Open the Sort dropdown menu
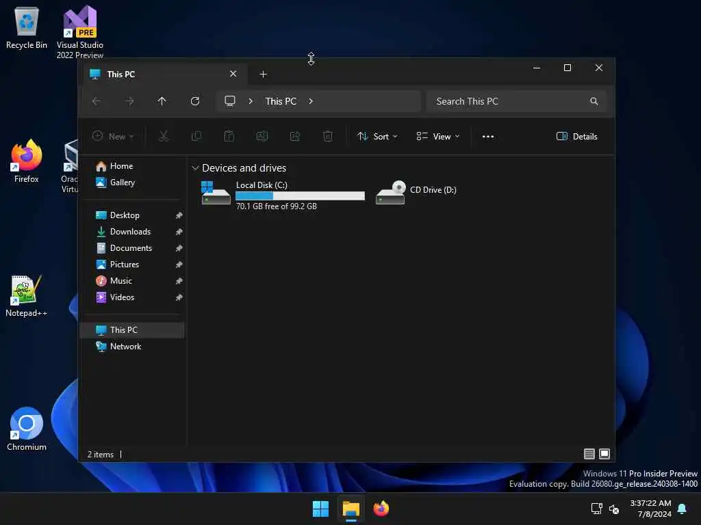The width and height of the screenshot is (701, 525). click(x=377, y=137)
